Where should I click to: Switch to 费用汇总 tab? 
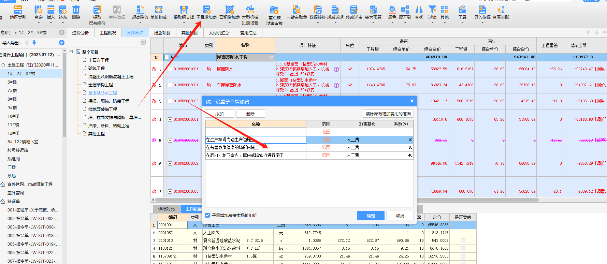pos(248,33)
